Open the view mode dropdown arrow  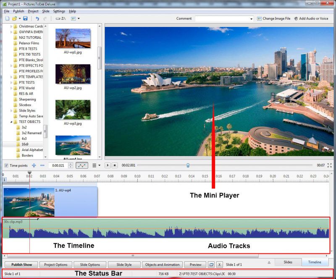[x=79, y=19]
